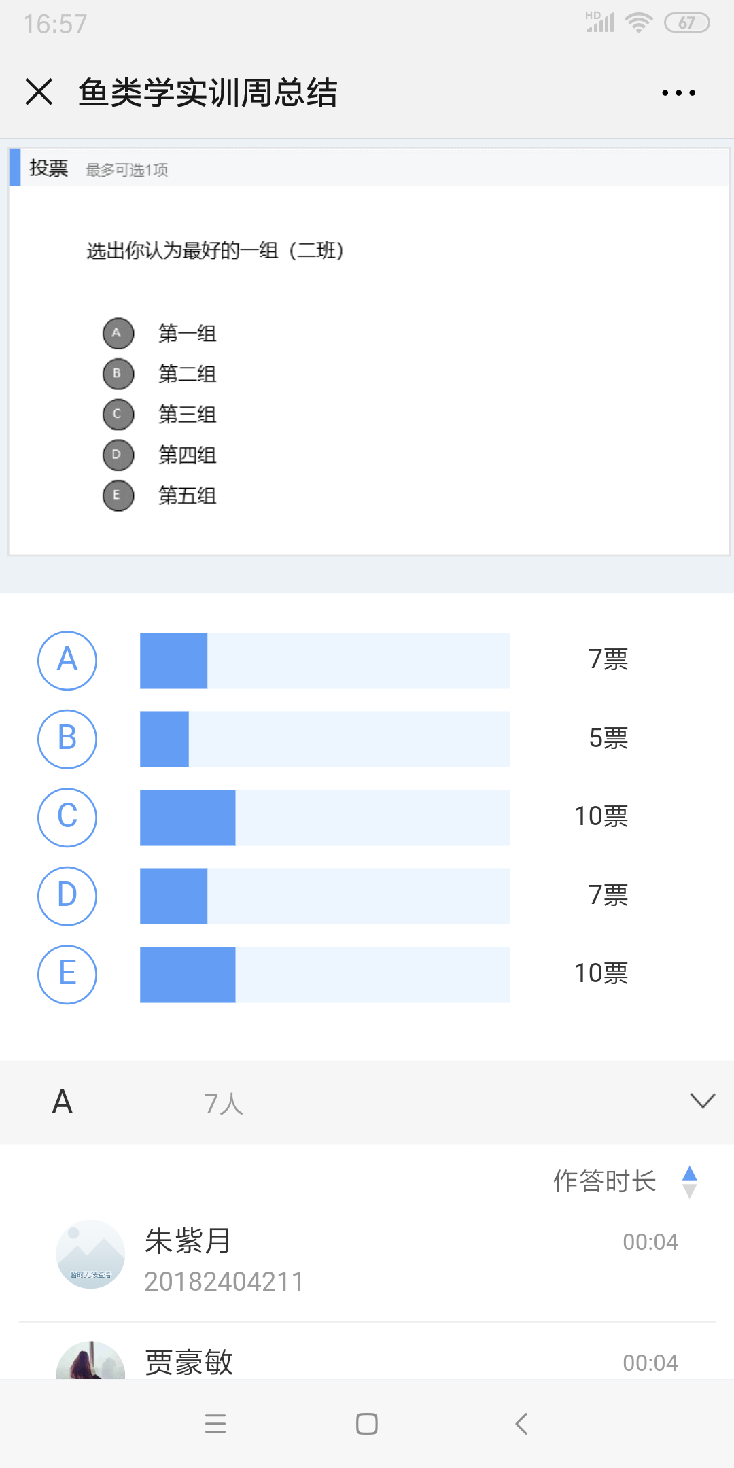Select option E 第五组 radio button
Image resolution: width=734 pixels, height=1468 pixels.
[118, 495]
